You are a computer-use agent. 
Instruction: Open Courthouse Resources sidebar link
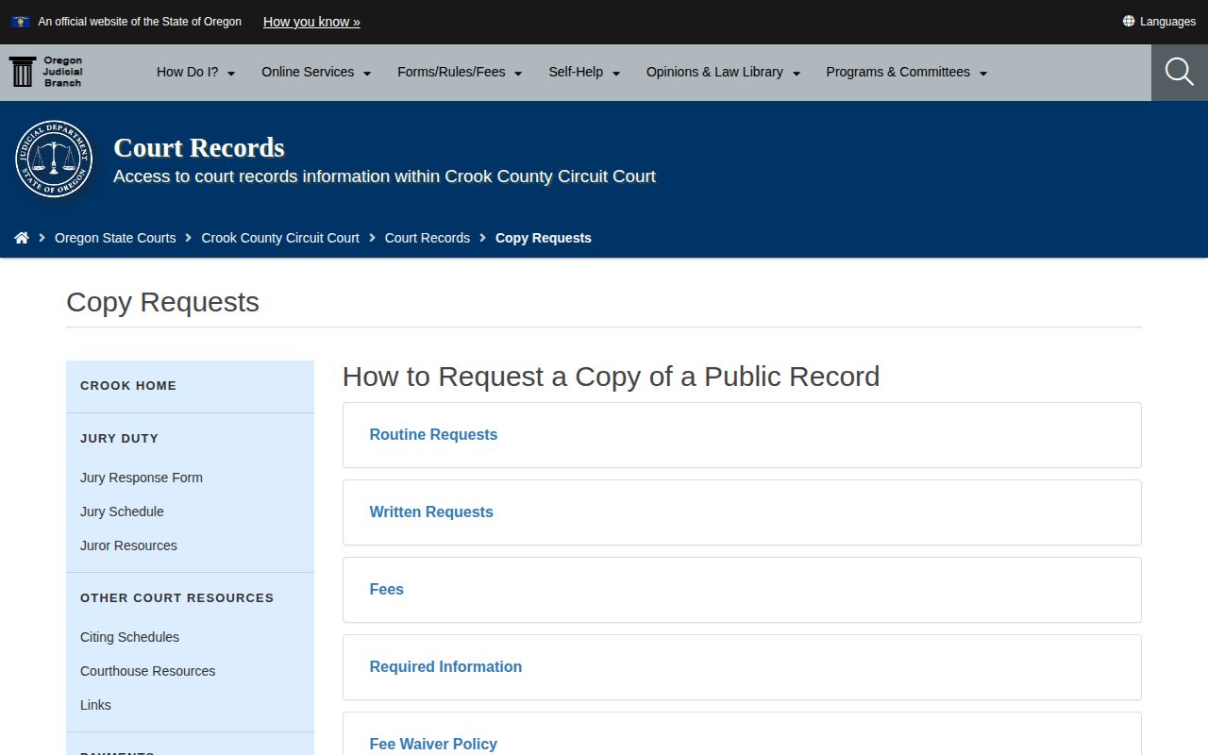[147, 671]
